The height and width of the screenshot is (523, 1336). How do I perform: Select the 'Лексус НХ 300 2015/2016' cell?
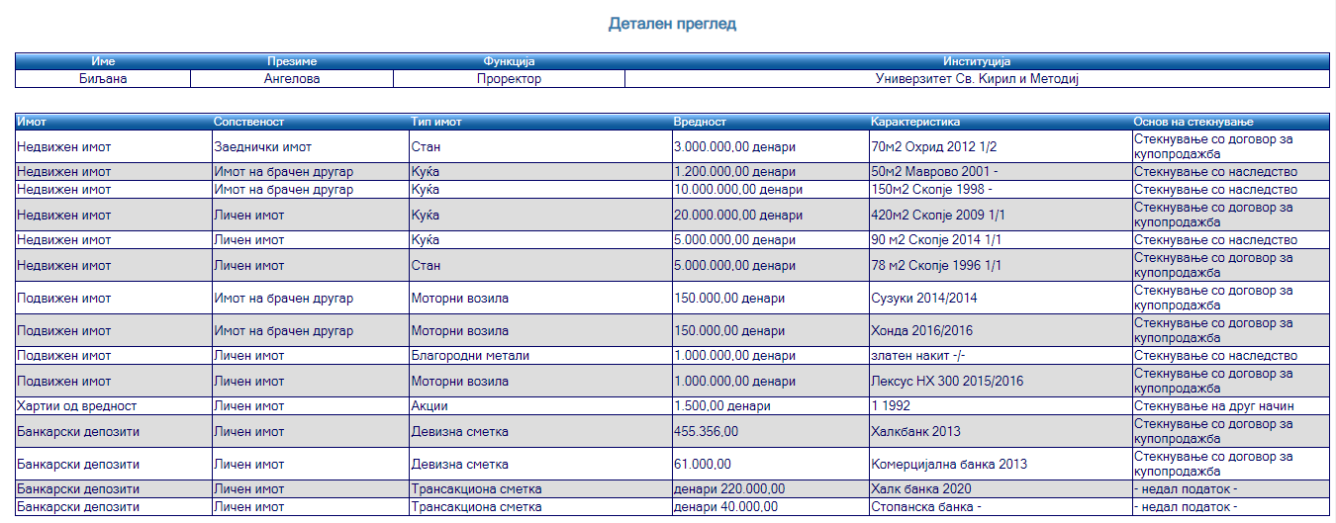coord(947,382)
